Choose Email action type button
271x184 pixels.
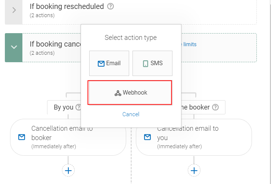click(x=109, y=63)
